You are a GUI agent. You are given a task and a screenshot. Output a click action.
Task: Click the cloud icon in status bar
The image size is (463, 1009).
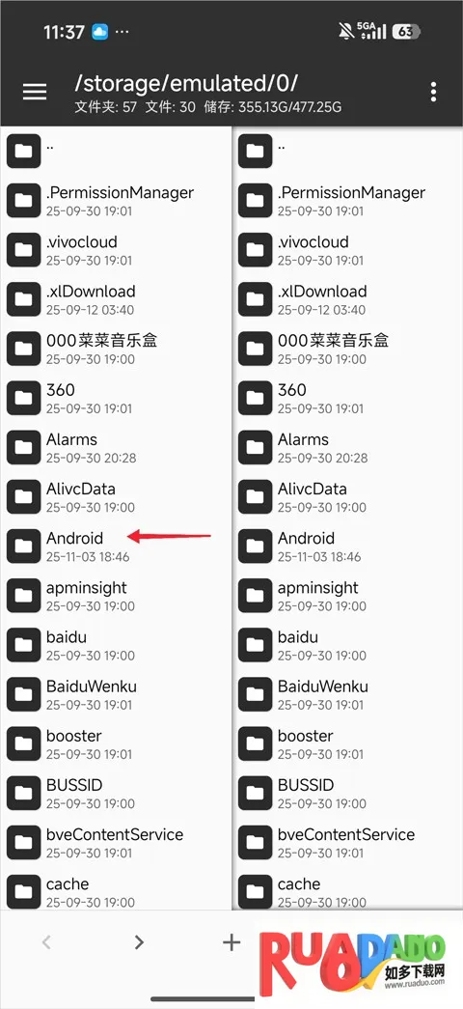(99, 32)
